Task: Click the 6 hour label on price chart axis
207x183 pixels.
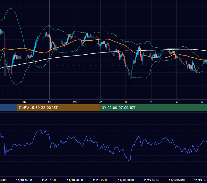Action: click(x=202, y=102)
